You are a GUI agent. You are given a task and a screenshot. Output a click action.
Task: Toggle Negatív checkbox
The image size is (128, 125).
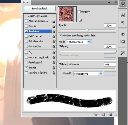coord(79,12)
